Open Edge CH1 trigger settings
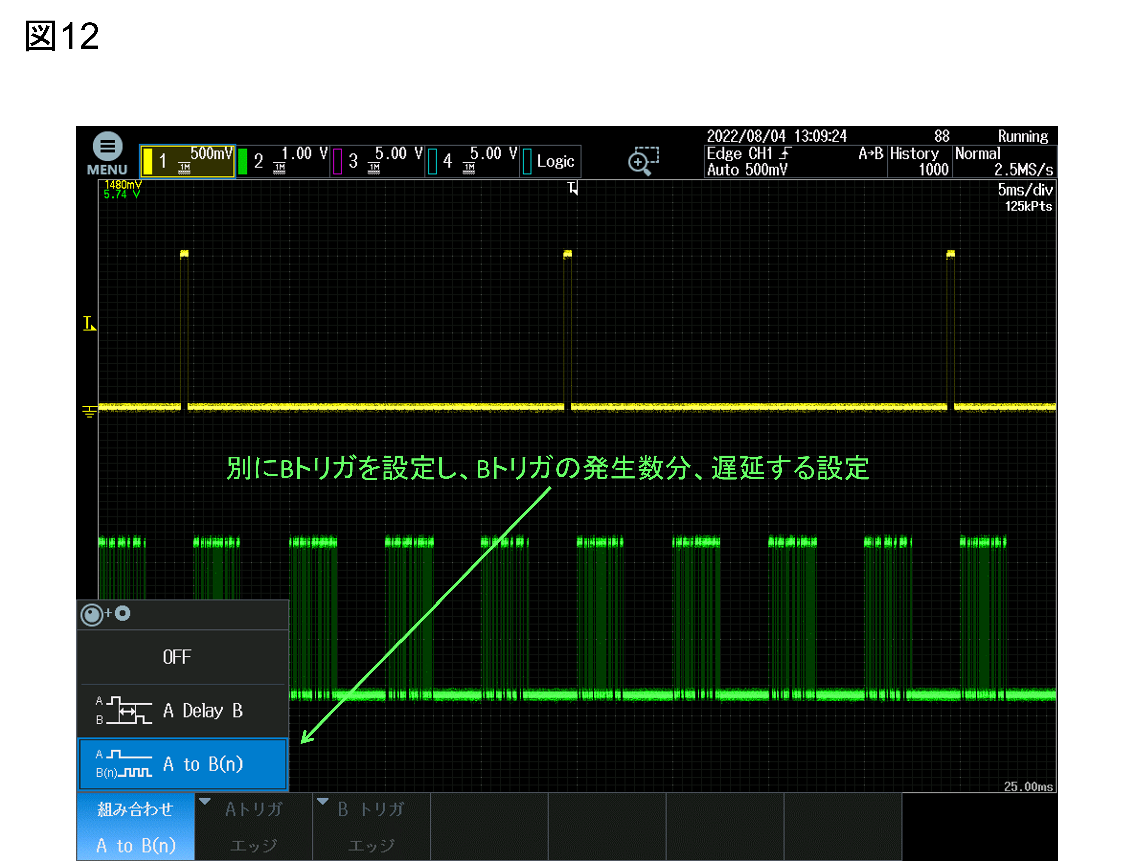This screenshot has height=861, width=1123. coord(795,161)
